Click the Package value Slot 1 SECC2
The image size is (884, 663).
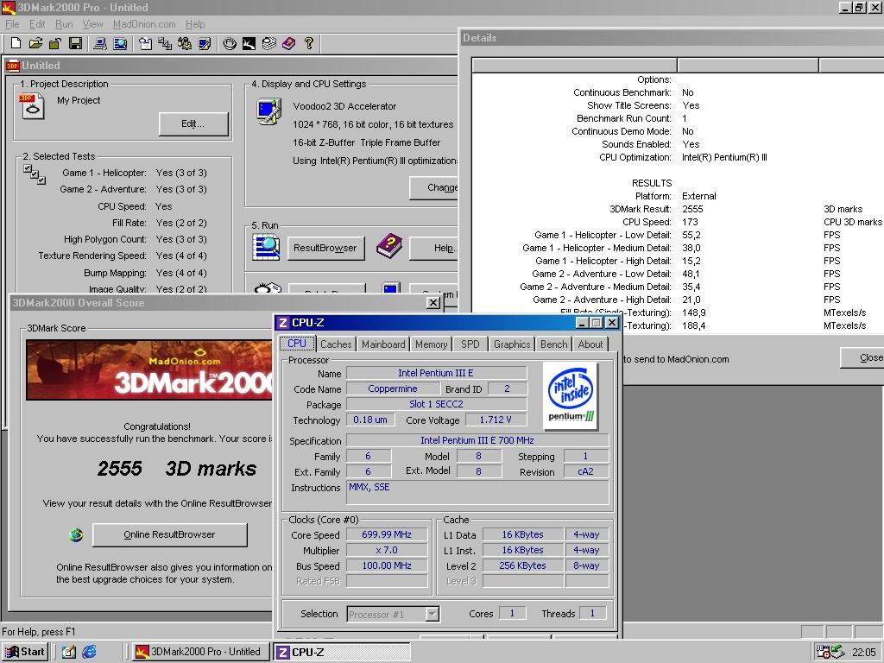tap(436, 404)
